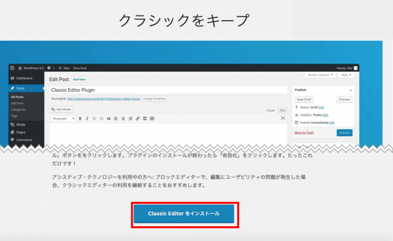The image size is (393, 241).
Task: Click the post title field Classic Editor Plugin
Action: 168,90
